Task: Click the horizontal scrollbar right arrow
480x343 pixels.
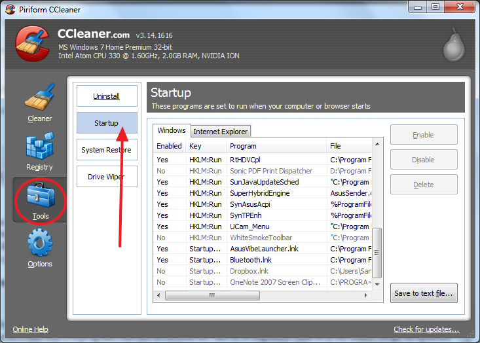Action: click(x=365, y=295)
